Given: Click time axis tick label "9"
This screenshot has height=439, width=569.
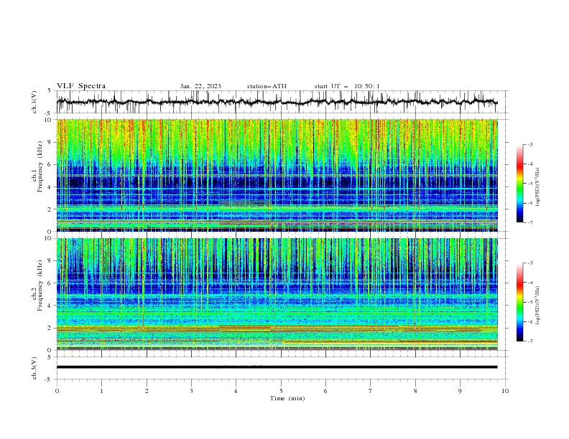Looking at the screenshot, I should pos(460,391).
